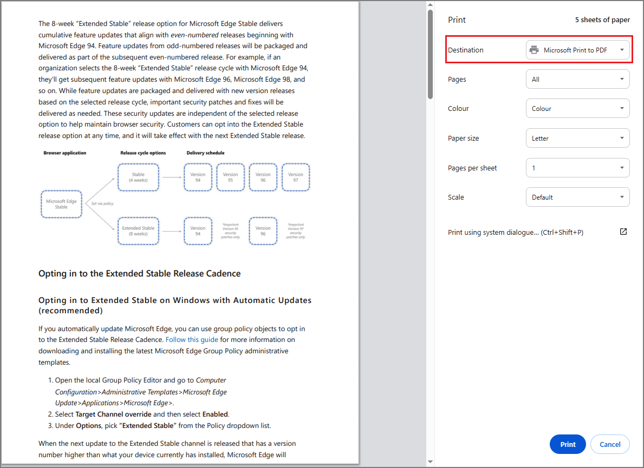Click the printer icon in Destination field
This screenshot has width=644, height=468.
[534, 50]
